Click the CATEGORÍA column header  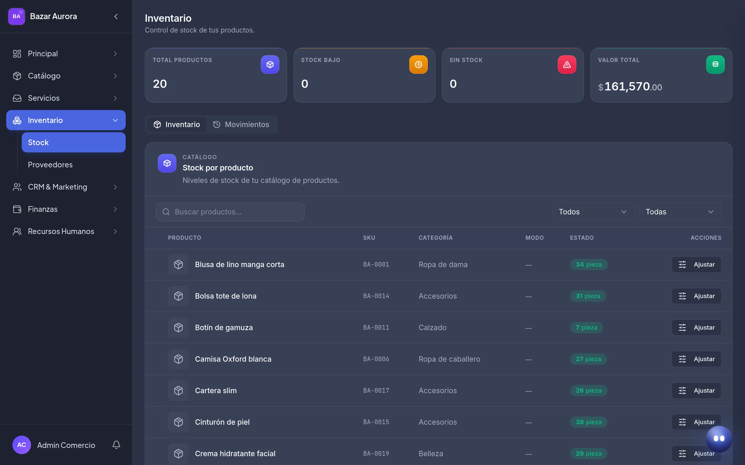point(435,238)
